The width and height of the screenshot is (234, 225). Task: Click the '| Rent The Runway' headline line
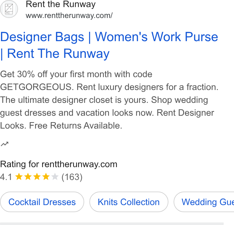[55, 54]
